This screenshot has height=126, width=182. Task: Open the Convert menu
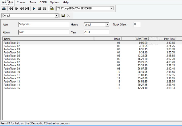click(22, 2)
